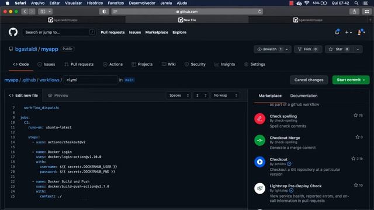The height and width of the screenshot is (210, 374).
Task: Open Issues in top navigation
Action: tap(135, 33)
